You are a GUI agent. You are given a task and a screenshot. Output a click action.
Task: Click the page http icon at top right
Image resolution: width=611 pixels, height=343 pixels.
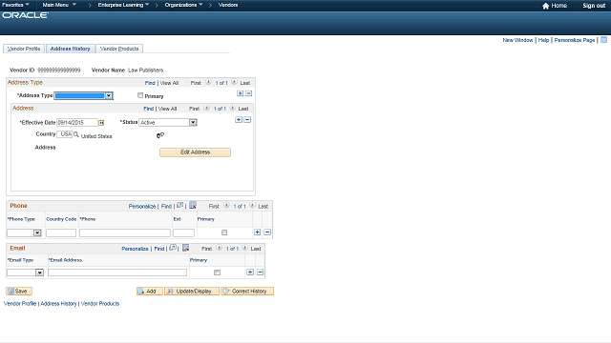point(604,40)
